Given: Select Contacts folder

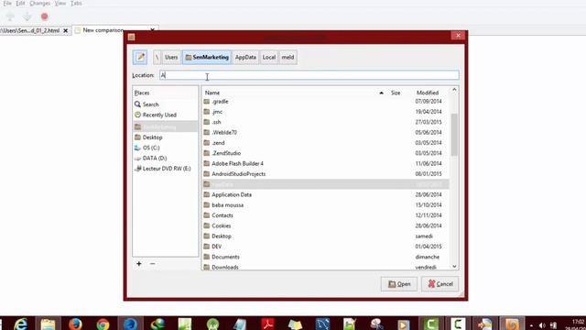Looking at the screenshot, I should pos(325,215).
